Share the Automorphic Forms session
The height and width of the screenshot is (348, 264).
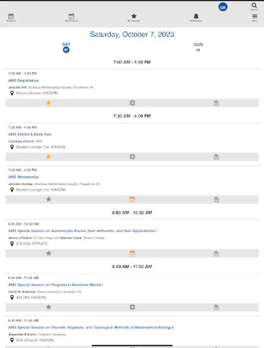(x=216, y=253)
